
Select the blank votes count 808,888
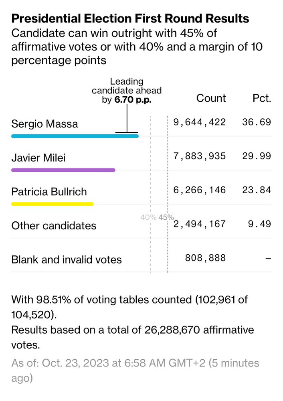click(x=205, y=258)
